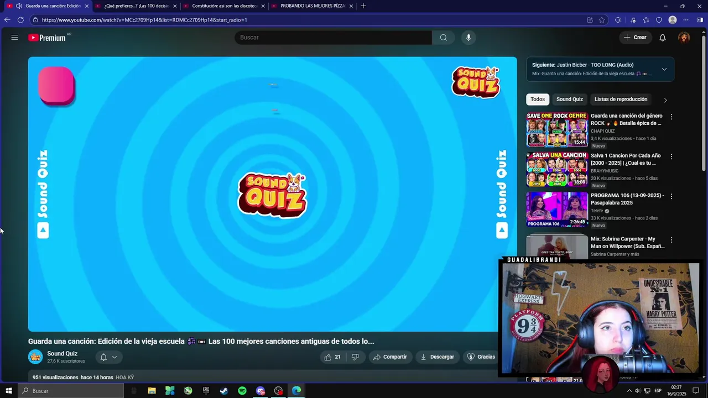Open the Windows Start menu
Screen dimensions: 708x398
[x=9, y=391]
